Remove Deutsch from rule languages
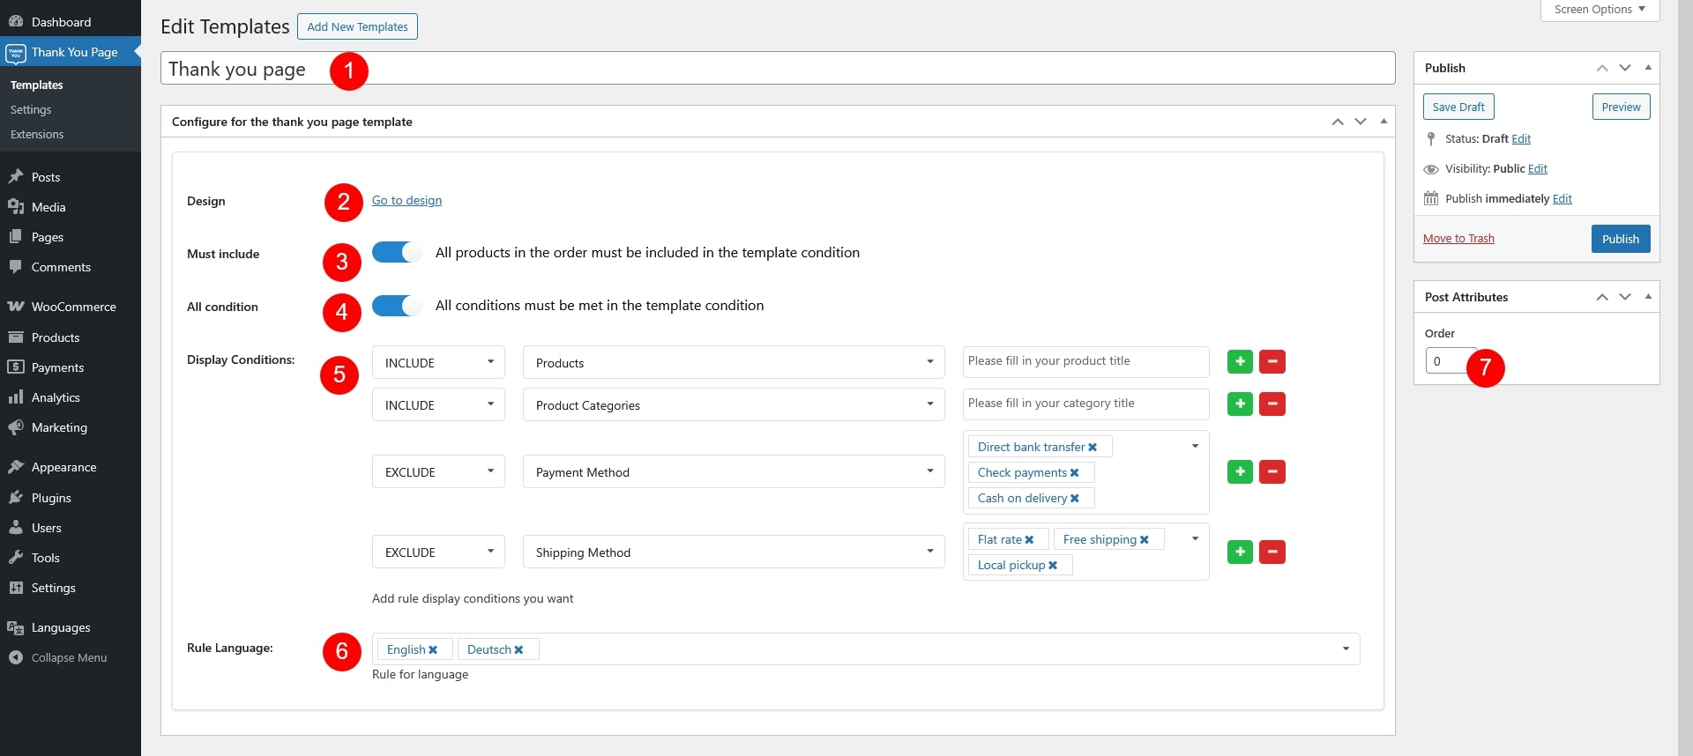The width and height of the screenshot is (1693, 756). 518,650
